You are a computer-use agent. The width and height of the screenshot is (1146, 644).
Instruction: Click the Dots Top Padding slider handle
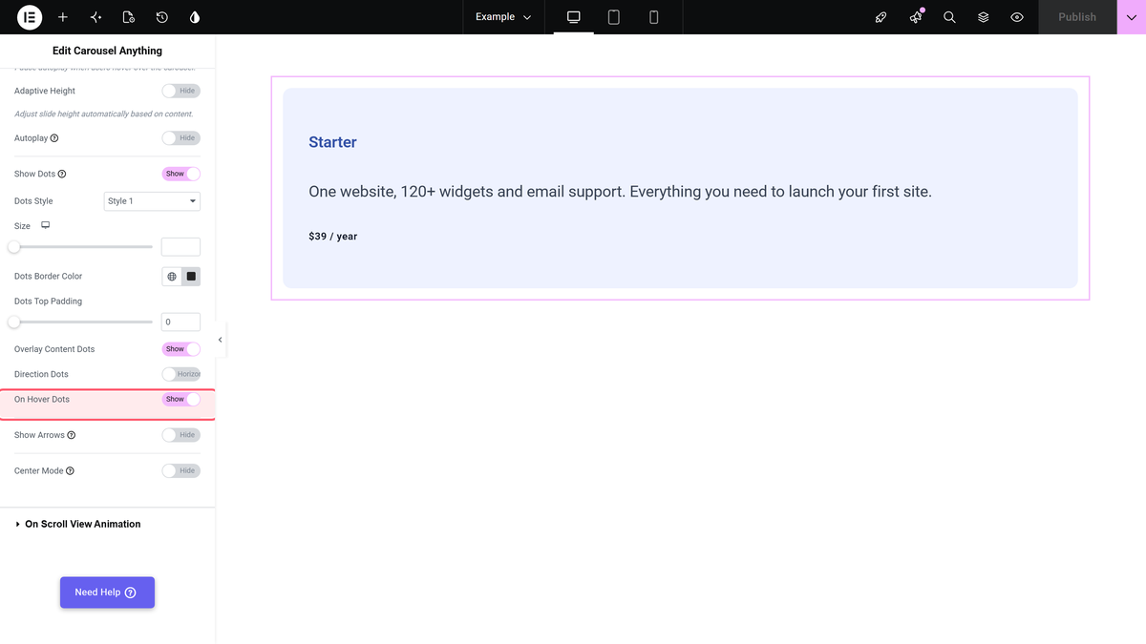[x=14, y=322]
